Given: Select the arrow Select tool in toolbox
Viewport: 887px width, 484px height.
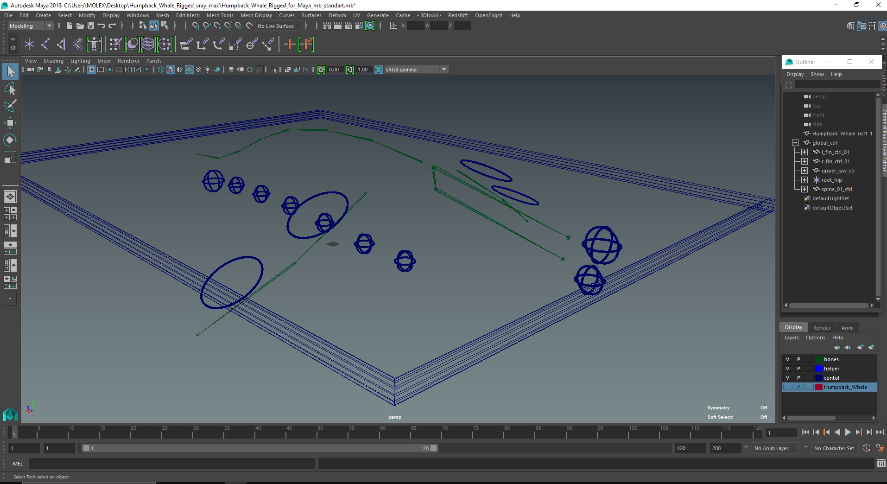Looking at the screenshot, I should click(x=10, y=71).
